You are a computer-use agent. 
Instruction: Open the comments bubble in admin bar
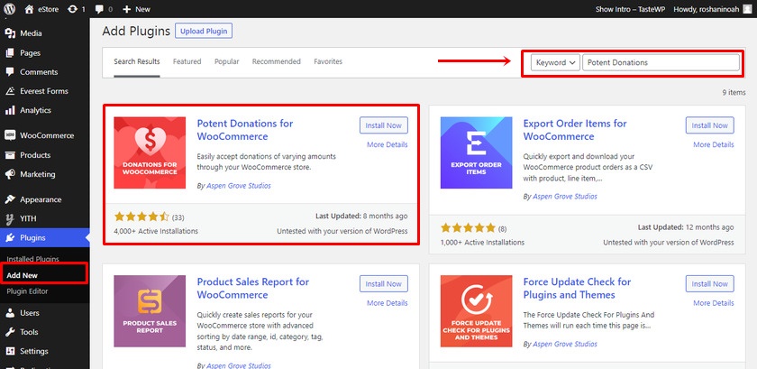point(99,9)
